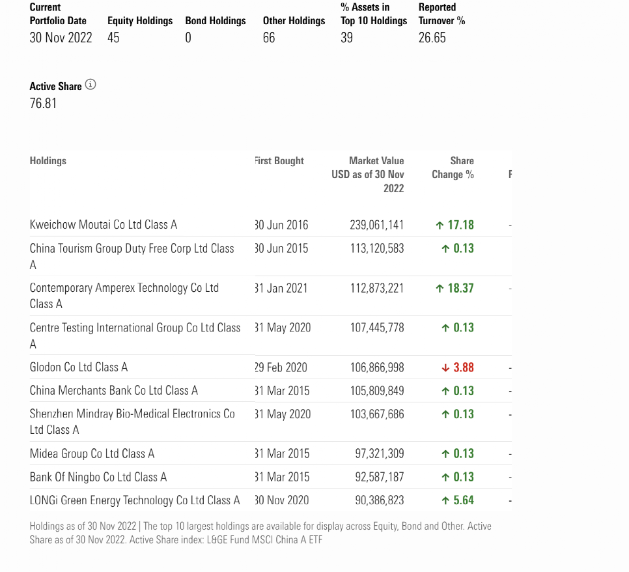Click the Share Change % column header
629x572 pixels.
point(453,168)
